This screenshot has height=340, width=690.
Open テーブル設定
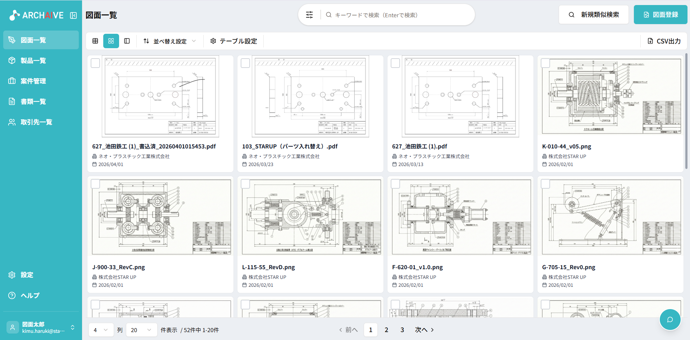pyautogui.click(x=234, y=41)
